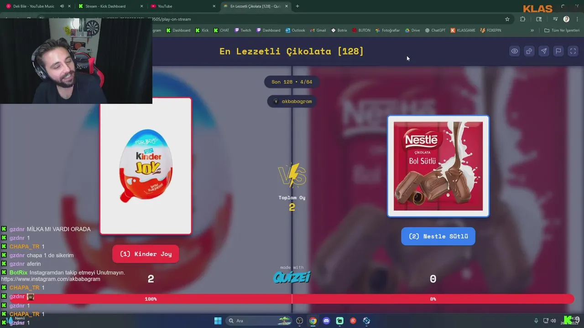This screenshot has height=328, width=584.
Task: Open the Dashboard bookmark with Kick icon
Action: click(x=178, y=31)
